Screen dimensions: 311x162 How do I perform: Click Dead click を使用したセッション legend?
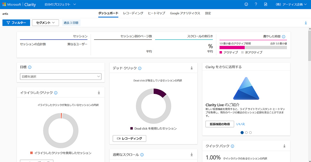click(153, 128)
